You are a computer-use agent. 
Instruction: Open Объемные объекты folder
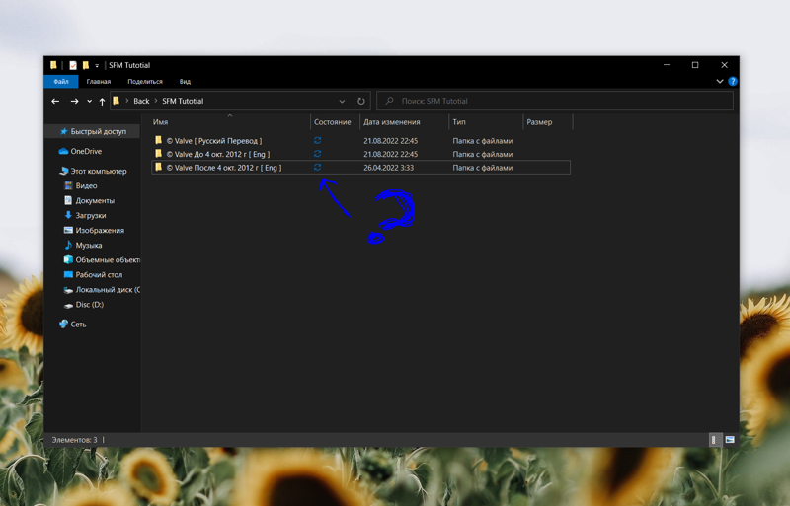point(103,259)
